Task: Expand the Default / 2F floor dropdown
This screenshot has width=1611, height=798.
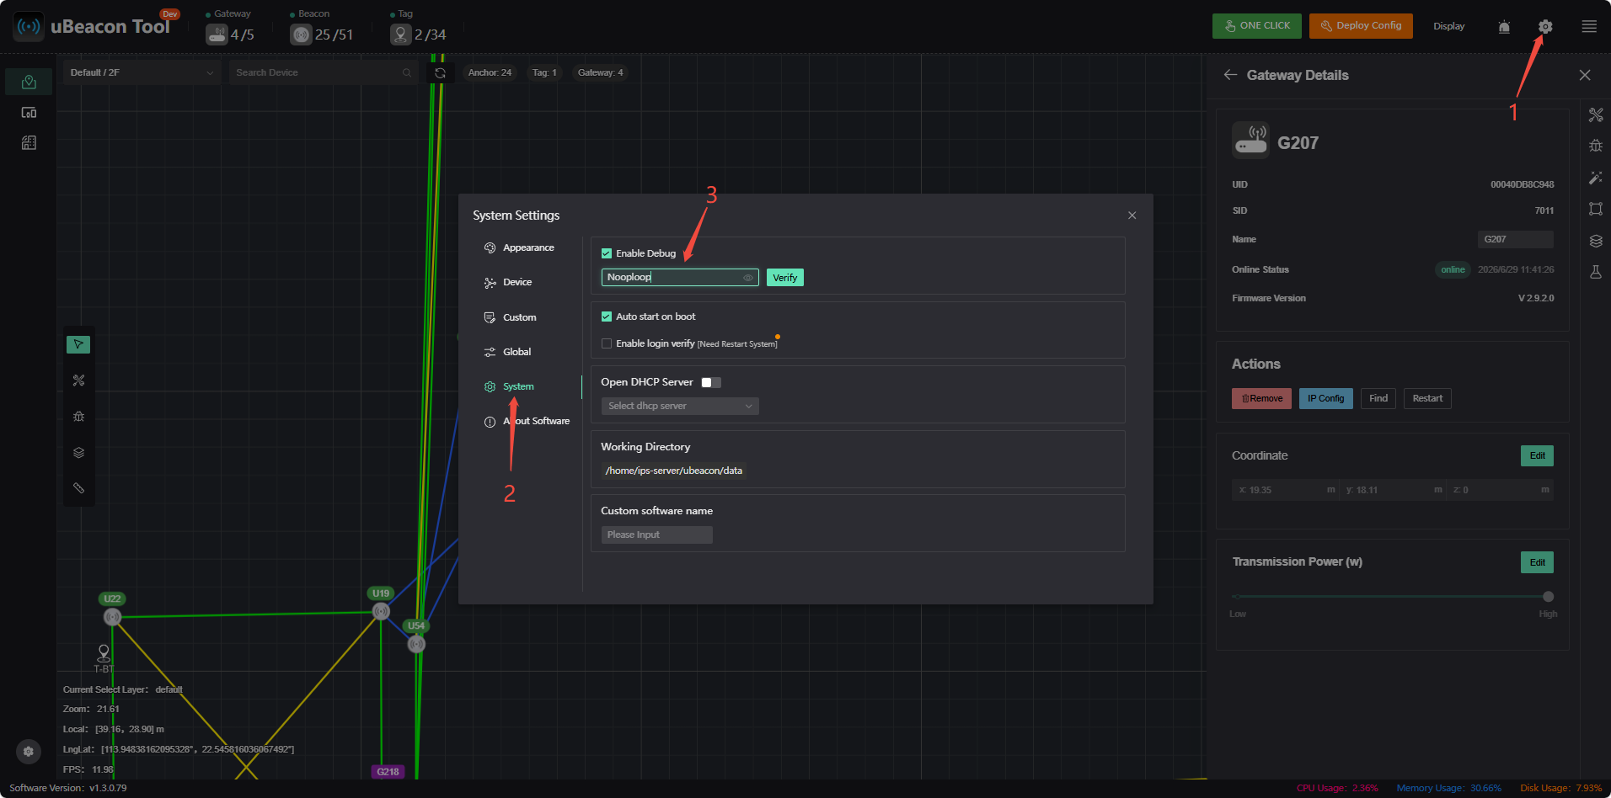Action: 142,72
